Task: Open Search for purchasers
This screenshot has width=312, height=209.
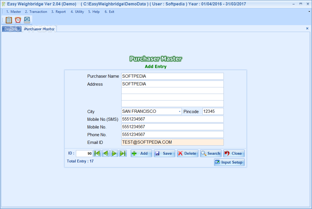Action: pyautogui.click(x=211, y=153)
